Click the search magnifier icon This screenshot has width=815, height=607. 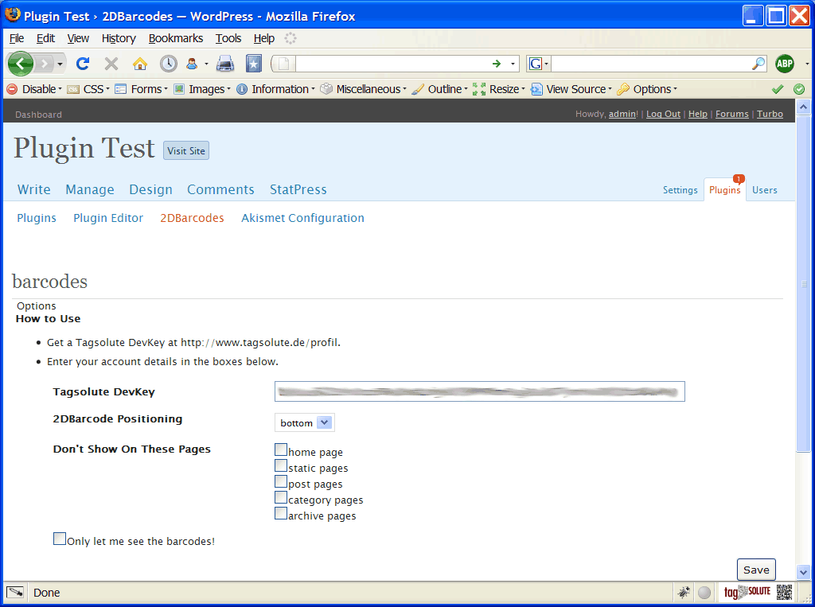point(758,64)
